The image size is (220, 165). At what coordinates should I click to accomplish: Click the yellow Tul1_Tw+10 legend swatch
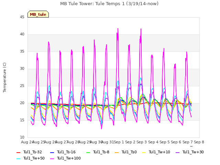coord(144,152)
